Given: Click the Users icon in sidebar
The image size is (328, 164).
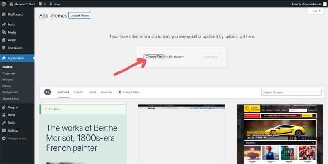Looking at the screenshot, I should tap(4, 115).
